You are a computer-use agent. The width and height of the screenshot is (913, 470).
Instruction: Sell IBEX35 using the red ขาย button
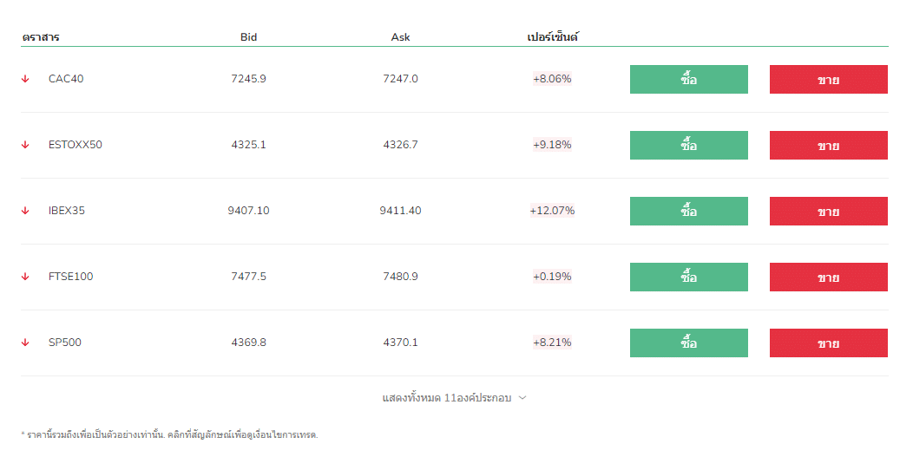[x=828, y=211]
